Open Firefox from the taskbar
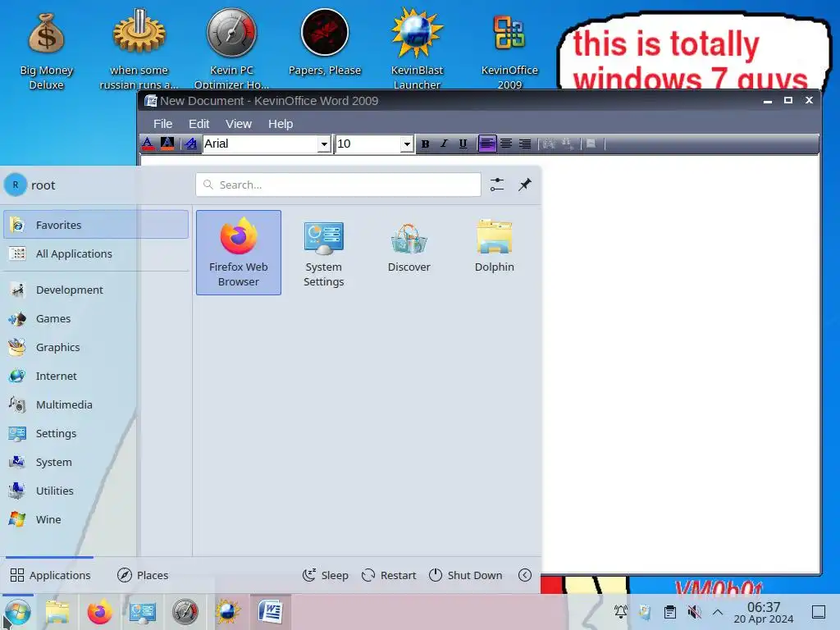 pyautogui.click(x=99, y=612)
